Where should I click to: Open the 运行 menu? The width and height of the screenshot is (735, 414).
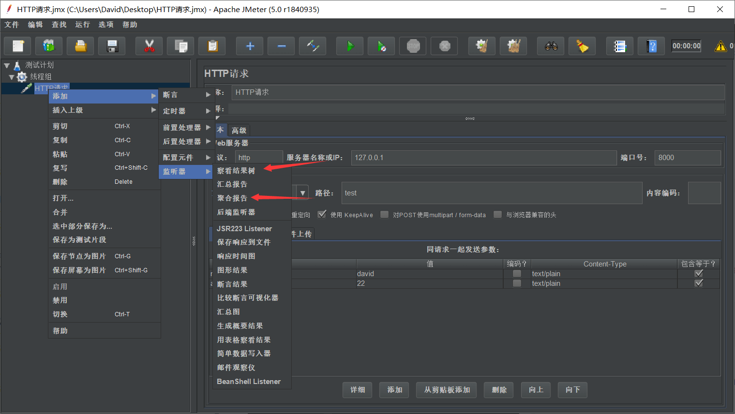tap(82, 25)
